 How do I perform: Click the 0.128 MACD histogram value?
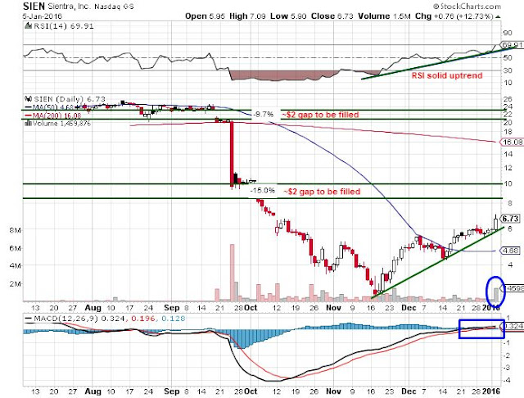pos(173,319)
